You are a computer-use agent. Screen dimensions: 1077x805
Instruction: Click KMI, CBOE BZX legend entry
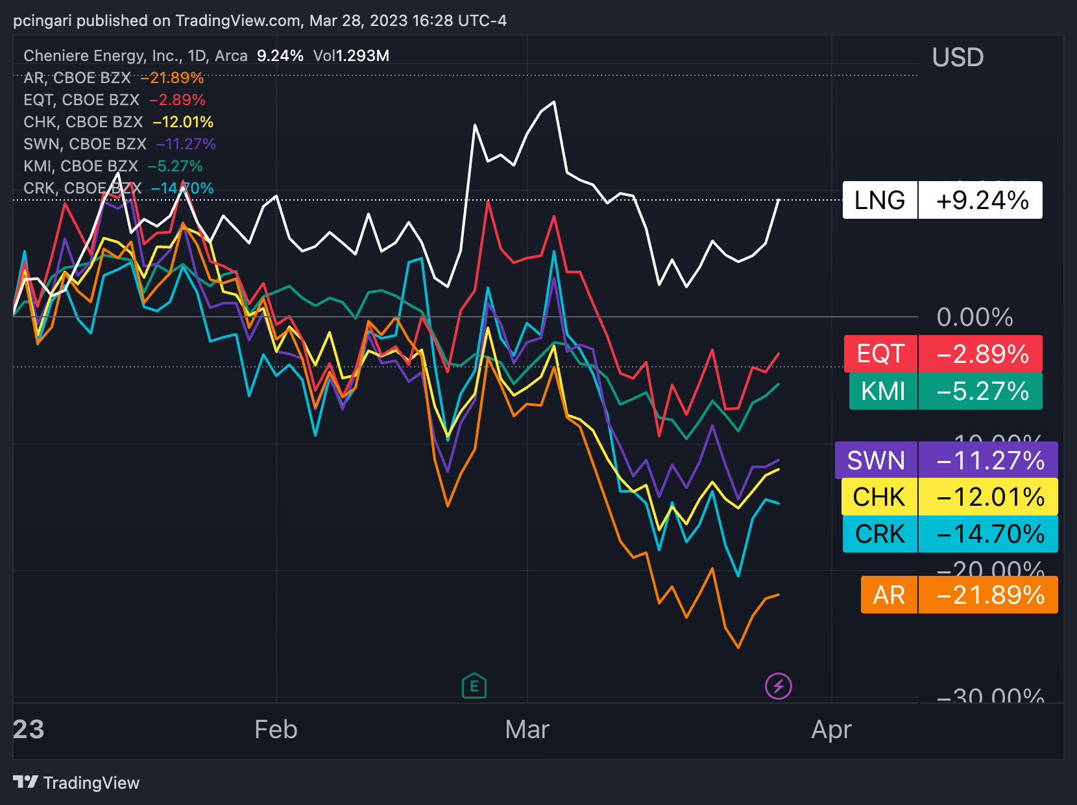coord(113,166)
